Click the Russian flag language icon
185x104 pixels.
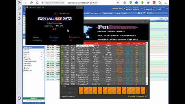click(144, 13)
